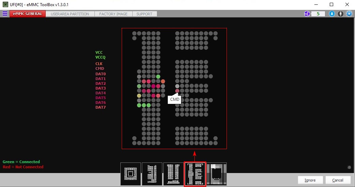
Task: Click the DAT4 label
Action: point(101,93)
